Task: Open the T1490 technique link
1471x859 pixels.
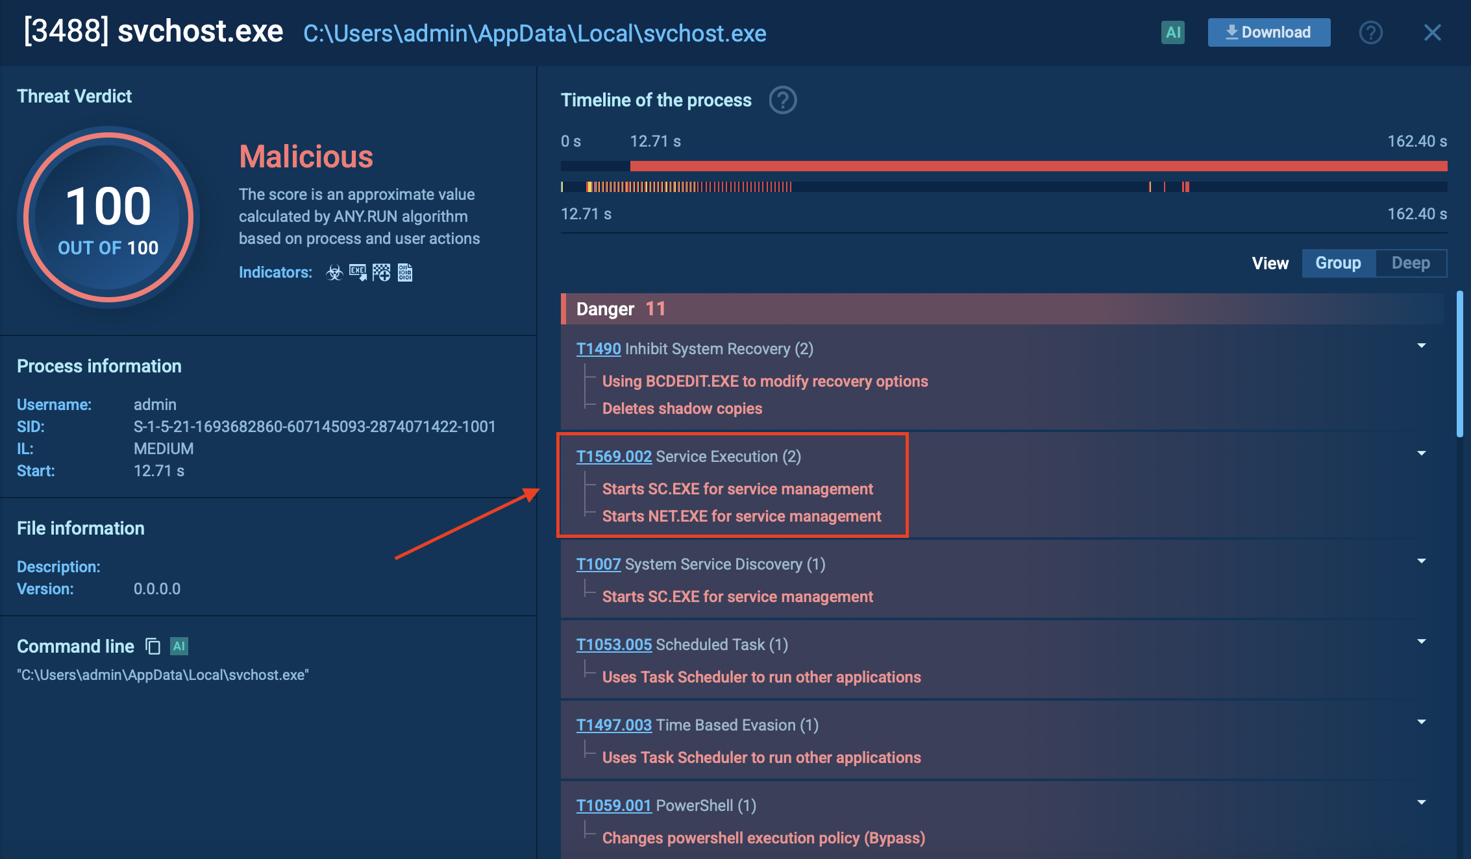Action: coord(599,348)
